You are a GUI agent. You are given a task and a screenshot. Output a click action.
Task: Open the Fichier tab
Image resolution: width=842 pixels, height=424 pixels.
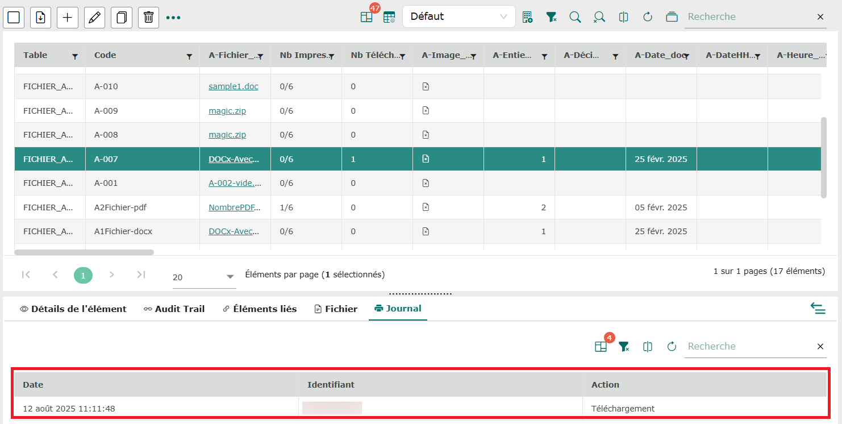click(336, 309)
